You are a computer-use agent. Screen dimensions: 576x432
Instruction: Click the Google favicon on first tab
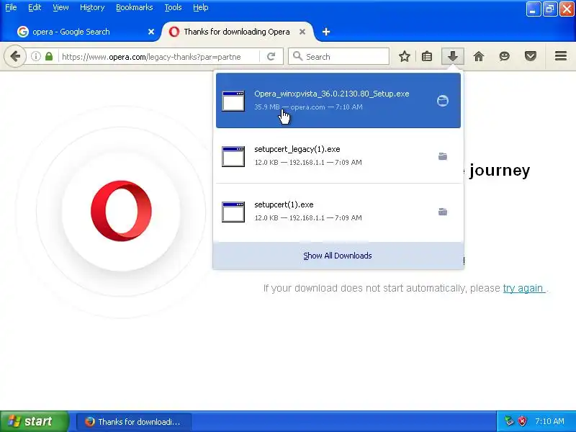click(x=23, y=32)
